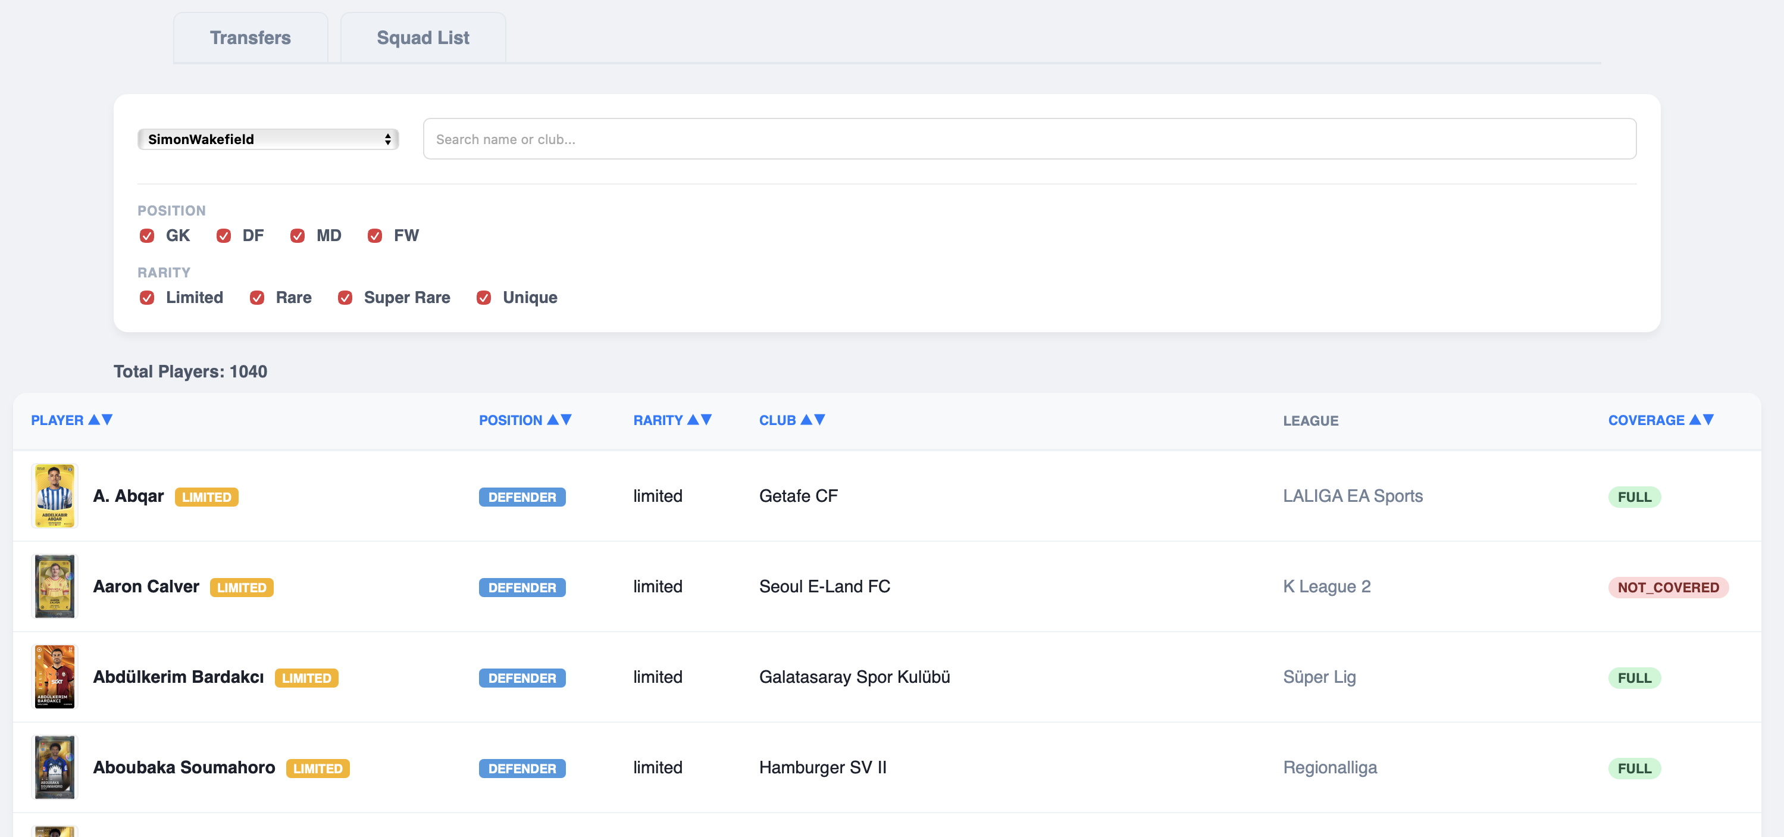This screenshot has height=837, width=1784.
Task: Click the Regionalliga league cell
Action: pos(1330,767)
